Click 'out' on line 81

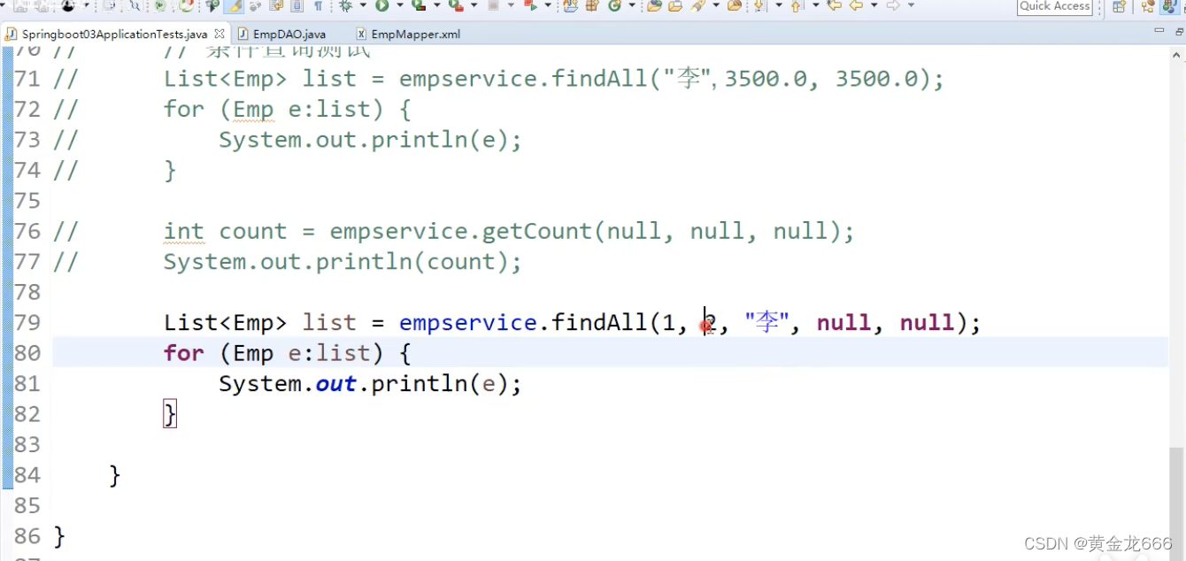click(335, 383)
